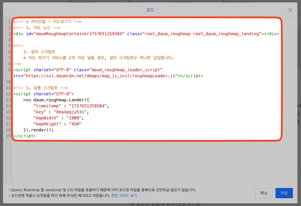Close the 코드 dialog with X
The width and height of the screenshot is (301, 206).
pos(290,10)
